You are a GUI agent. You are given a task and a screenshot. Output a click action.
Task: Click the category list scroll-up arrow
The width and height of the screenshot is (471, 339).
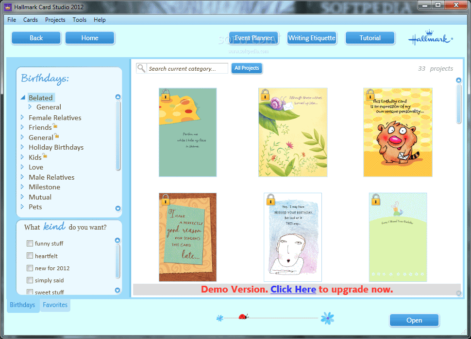[118, 97]
